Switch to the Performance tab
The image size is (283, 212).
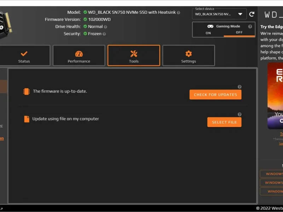coord(79,55)
